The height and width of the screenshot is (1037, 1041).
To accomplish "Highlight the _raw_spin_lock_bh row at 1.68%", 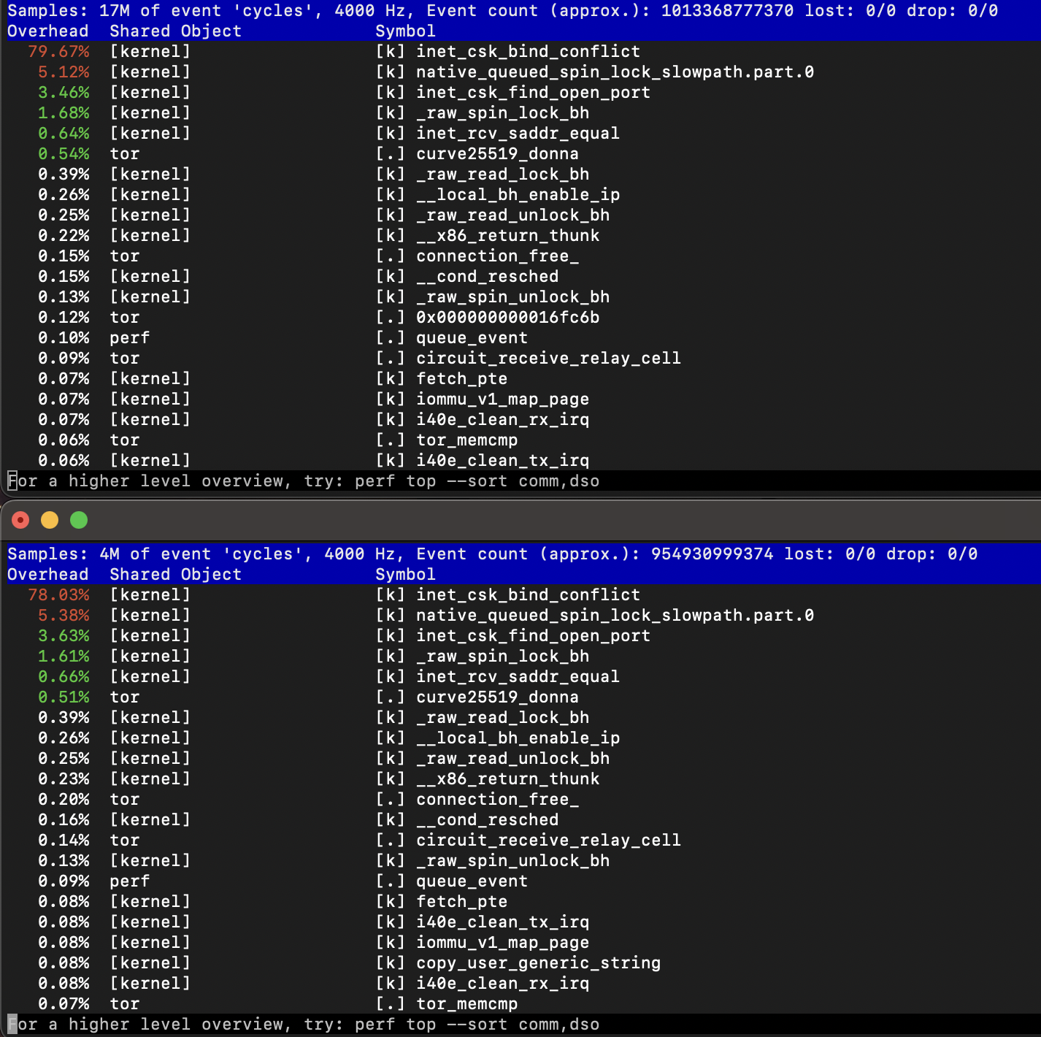I will click(x=502, y=113).
